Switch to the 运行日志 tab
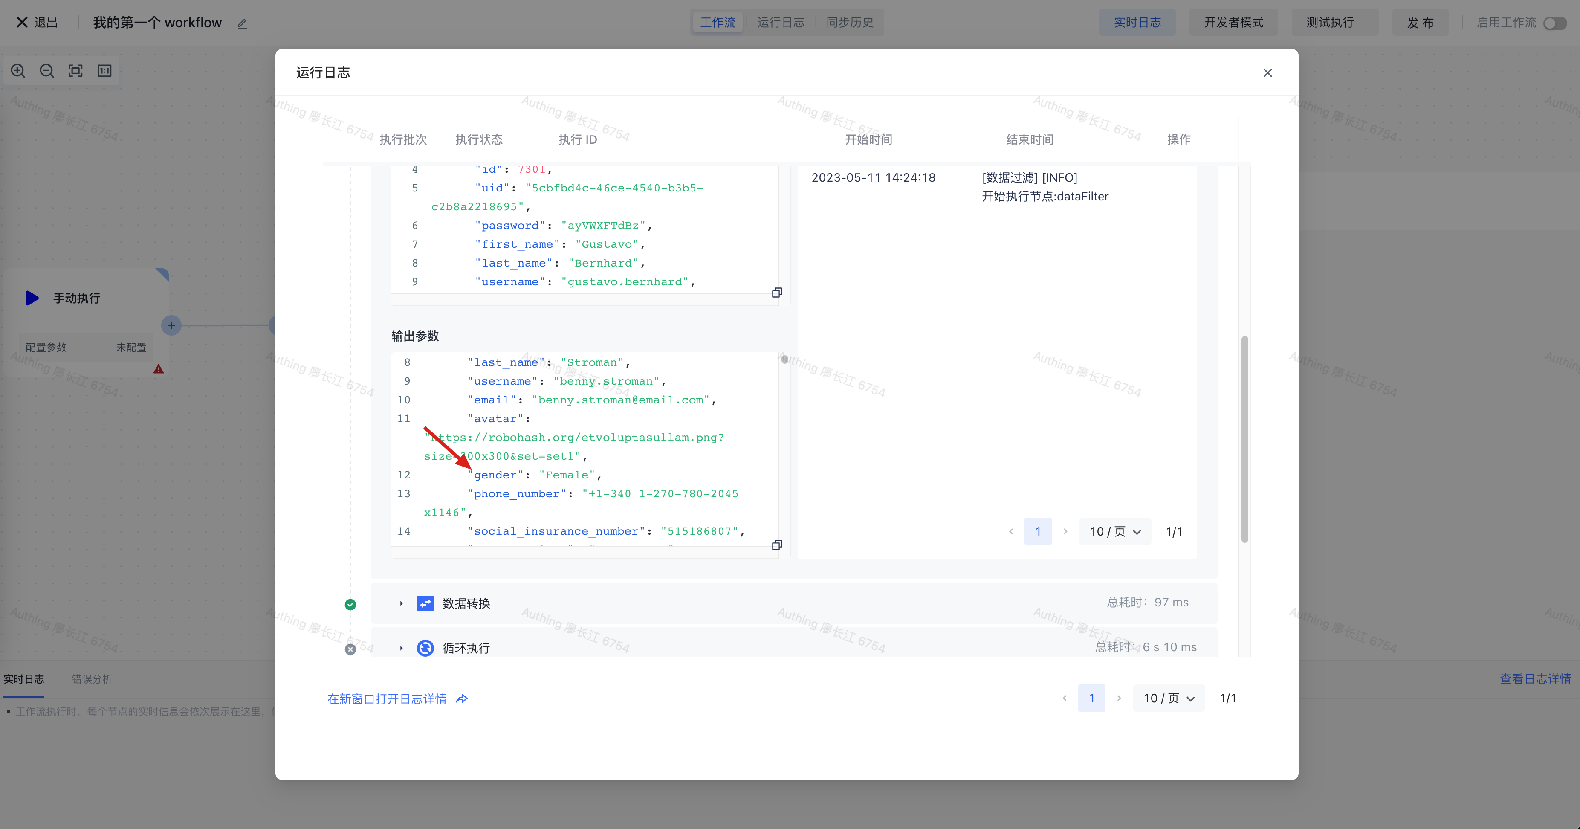The width and height of the screenshot is (1580, 829). coord(780,23)
